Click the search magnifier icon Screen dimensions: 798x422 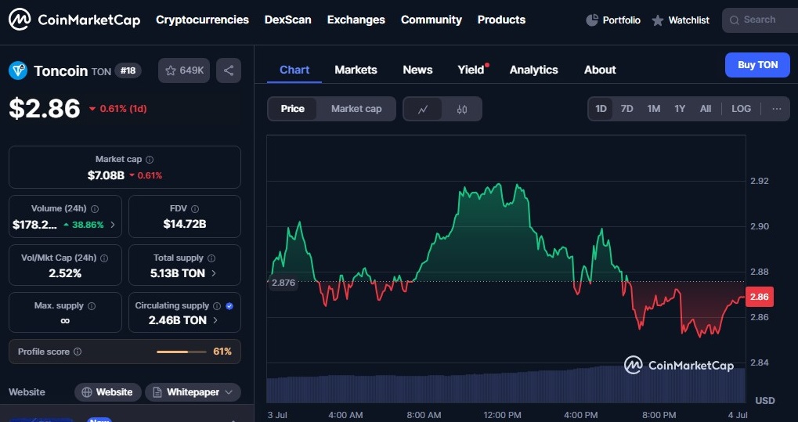click(x=734, y=20)
